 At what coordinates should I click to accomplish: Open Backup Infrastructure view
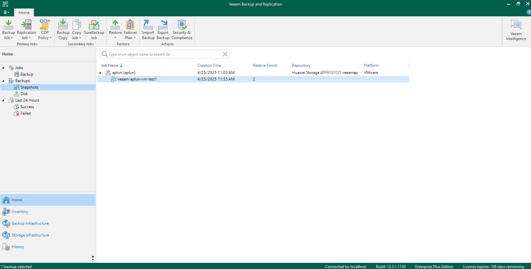(48, 223)
